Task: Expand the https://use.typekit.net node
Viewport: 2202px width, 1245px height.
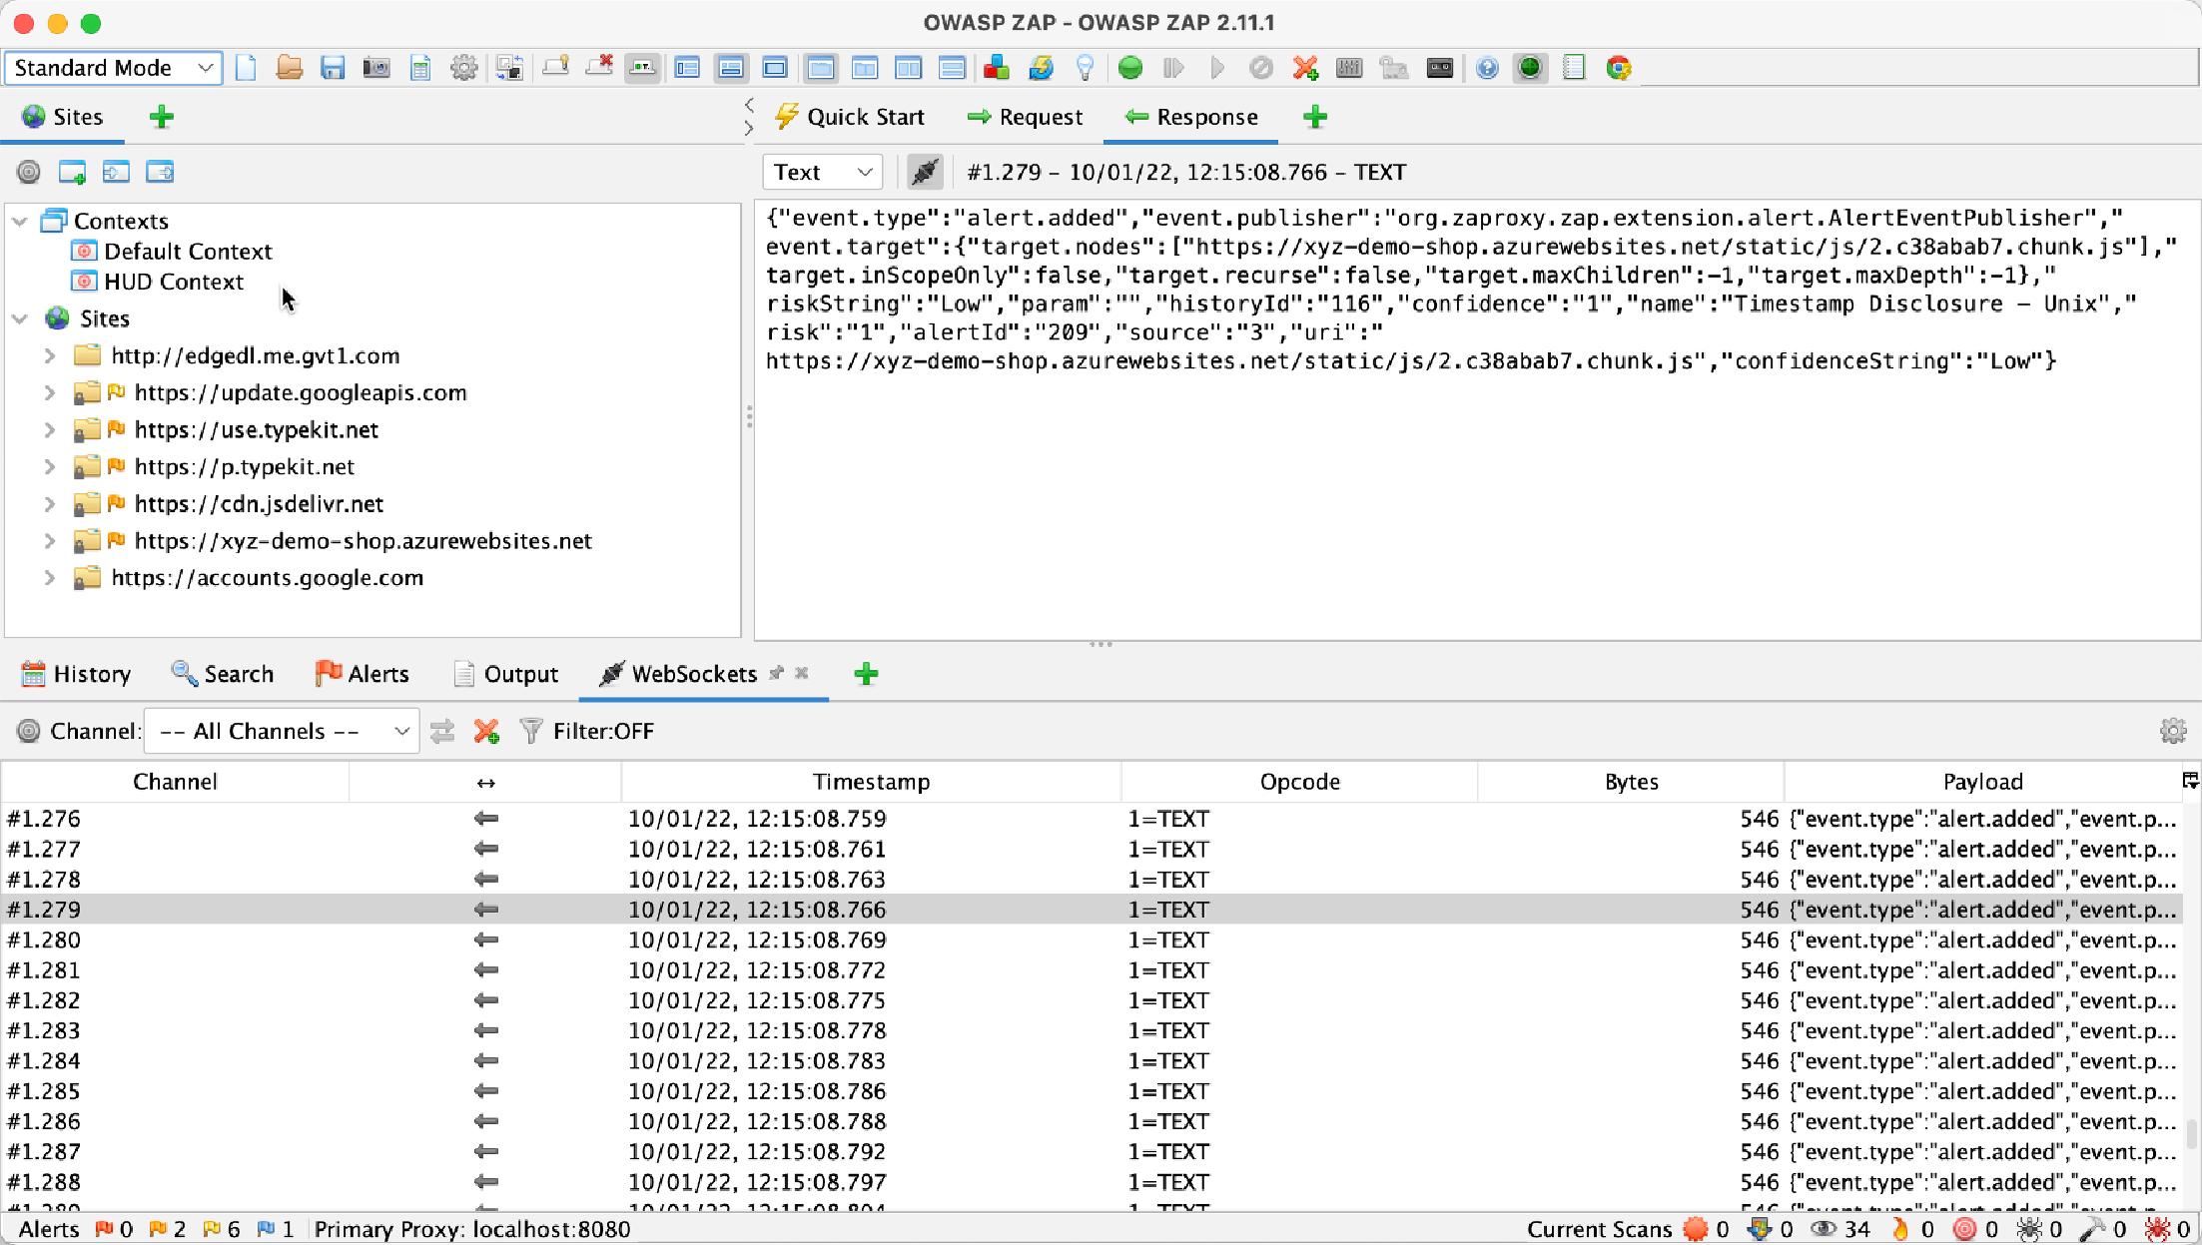Action: tap(50, 429)
